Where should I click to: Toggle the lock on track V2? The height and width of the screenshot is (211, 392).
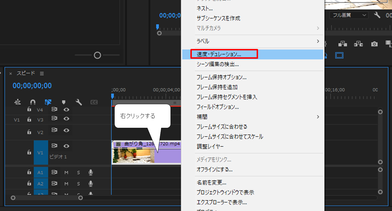[x=29, y=132]
